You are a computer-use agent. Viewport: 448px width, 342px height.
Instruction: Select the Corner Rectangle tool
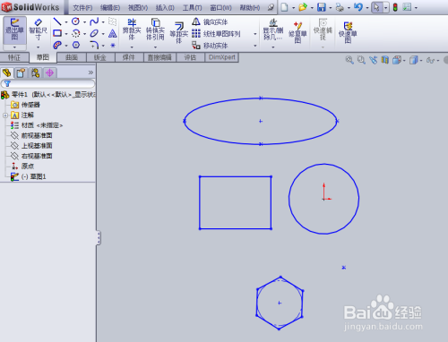[57, 33]
